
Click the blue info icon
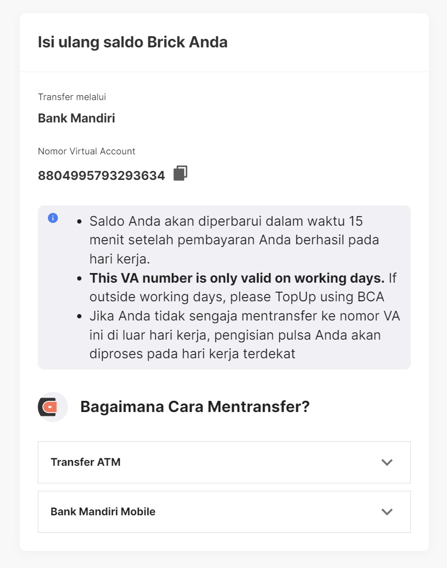53,218
